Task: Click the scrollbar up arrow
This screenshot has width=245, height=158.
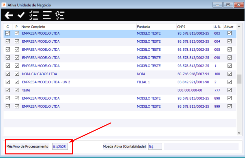Action: [239, 27]
